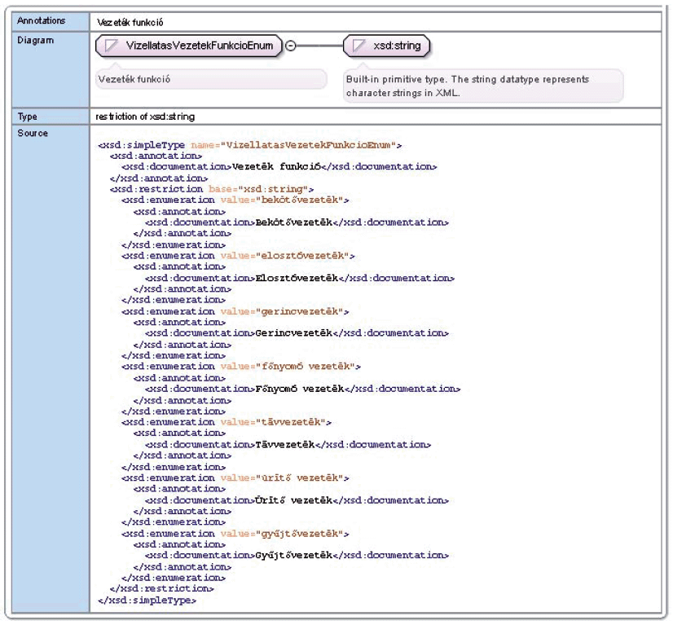Click the xsd:simpleType name opening tag line

[250, 145]
